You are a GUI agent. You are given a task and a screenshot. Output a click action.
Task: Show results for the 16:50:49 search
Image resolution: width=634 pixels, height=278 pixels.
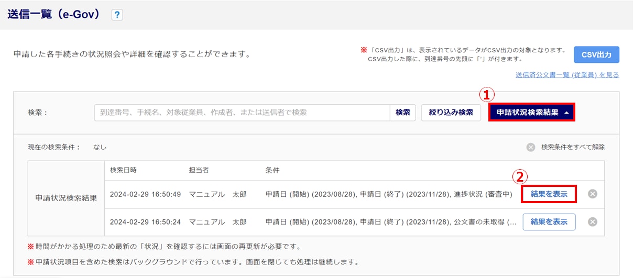tap(549, 194)
